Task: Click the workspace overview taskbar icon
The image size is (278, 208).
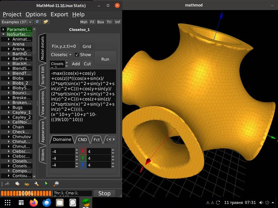Action: 21,203
